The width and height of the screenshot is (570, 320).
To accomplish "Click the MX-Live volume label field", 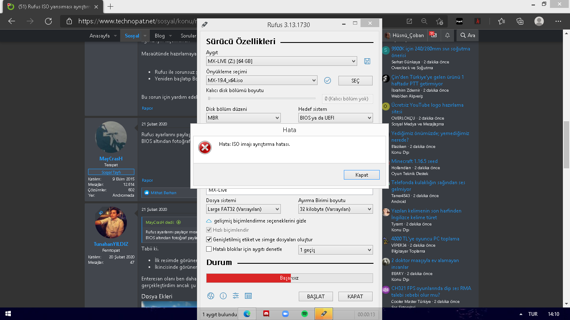I will coord(290,190).
